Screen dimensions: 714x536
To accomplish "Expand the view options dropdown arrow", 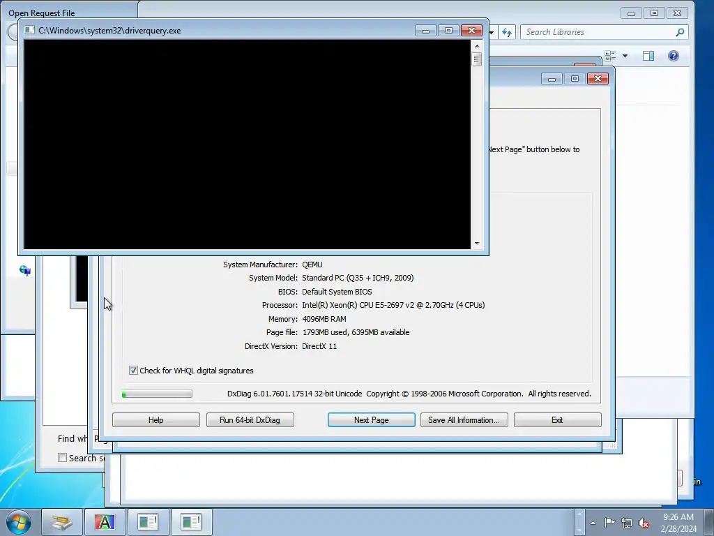I will coord(625,56).
